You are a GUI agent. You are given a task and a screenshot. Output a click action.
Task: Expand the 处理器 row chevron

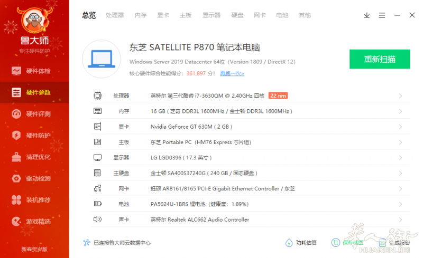400,96
